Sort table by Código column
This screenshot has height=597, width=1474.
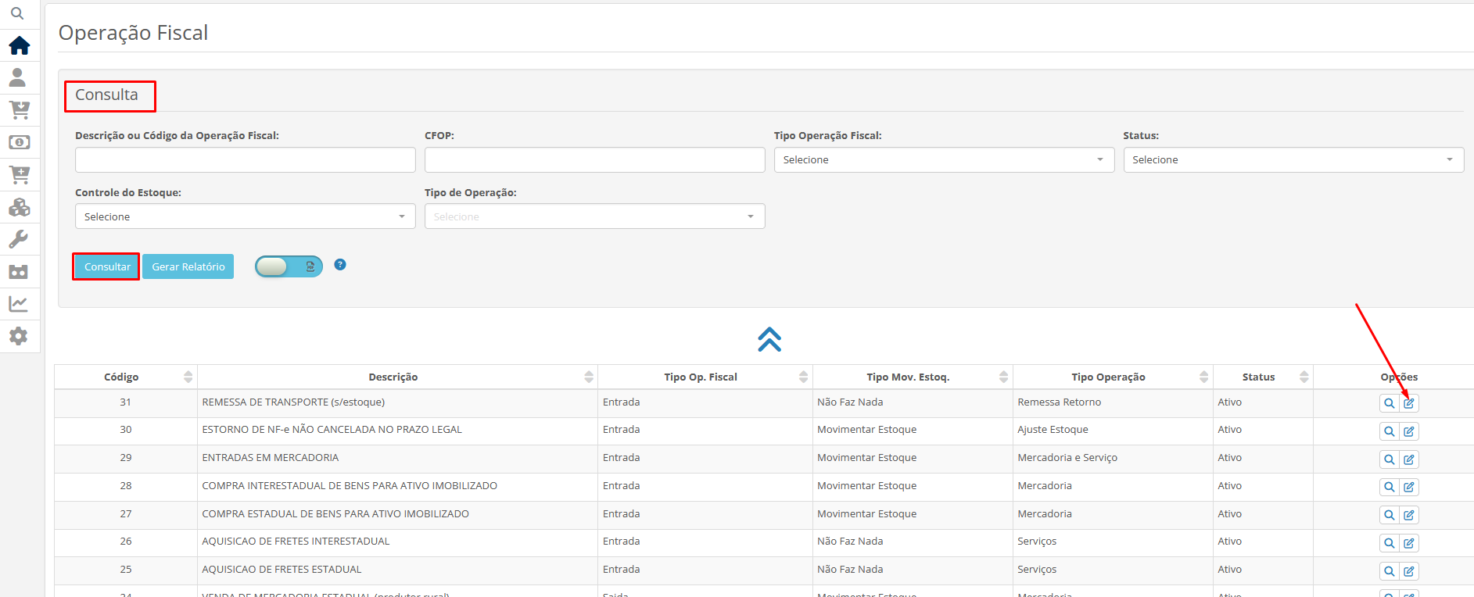pyautogui.click(x=125, y=377)
